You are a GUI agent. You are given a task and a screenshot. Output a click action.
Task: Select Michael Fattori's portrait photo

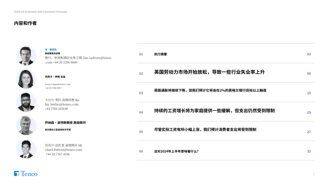(26, 149)
